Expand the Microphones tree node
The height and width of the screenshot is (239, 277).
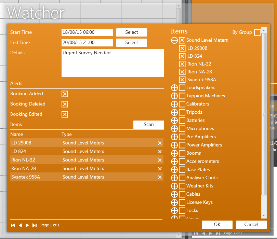point(174,129)
